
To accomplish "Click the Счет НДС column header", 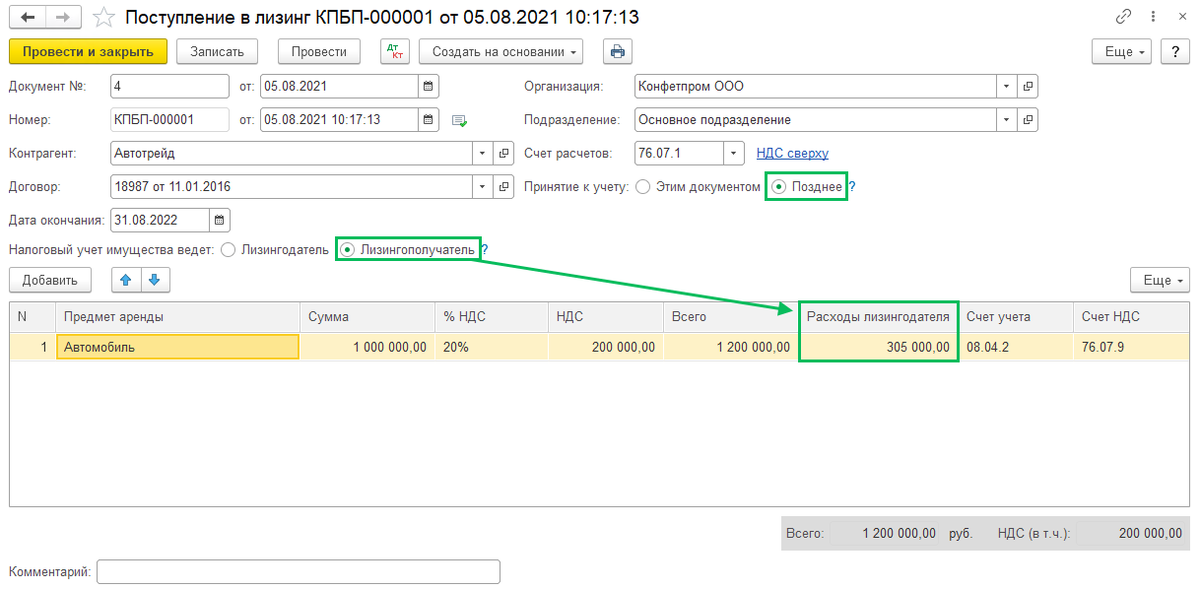I will tap(1131, 317).
